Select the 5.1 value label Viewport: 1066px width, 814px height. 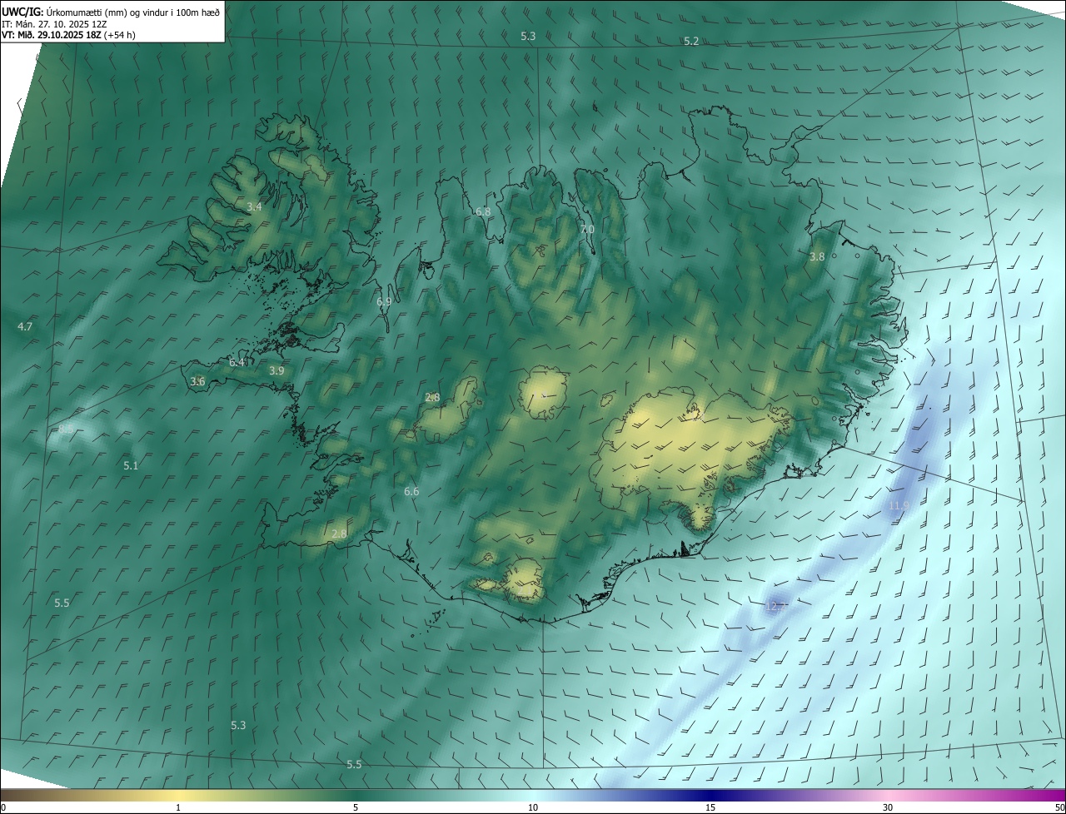[x=131, y=465]
